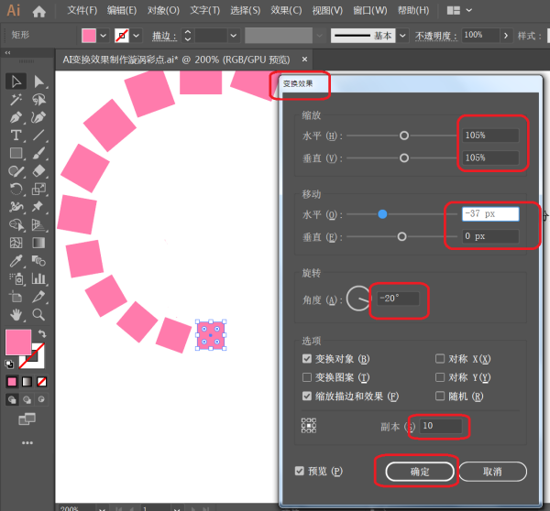550x511 pixels.
Task: Open 编辑(E) menu
Action: (122, 10)
